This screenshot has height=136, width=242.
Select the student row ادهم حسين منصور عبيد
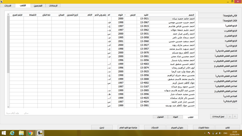pyautogui.click(x=172, y=64)
